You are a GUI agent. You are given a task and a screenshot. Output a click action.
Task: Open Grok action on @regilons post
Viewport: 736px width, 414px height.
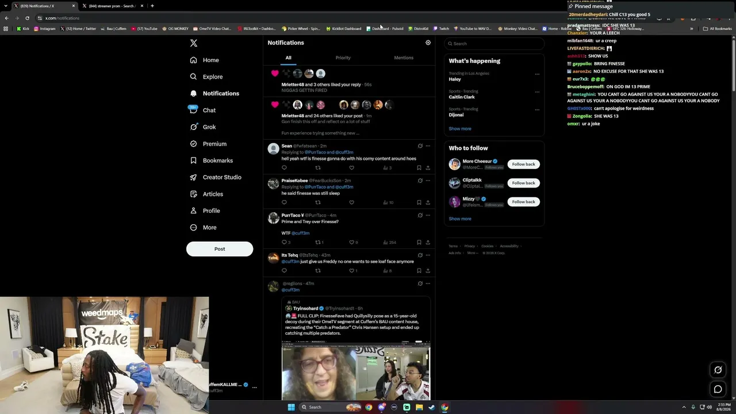(420, 283)
